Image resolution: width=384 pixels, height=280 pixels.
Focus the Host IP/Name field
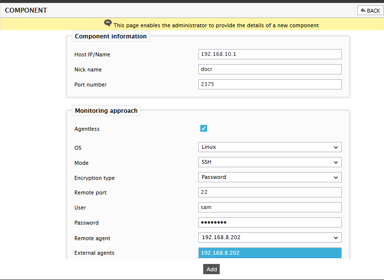[270, 54]
